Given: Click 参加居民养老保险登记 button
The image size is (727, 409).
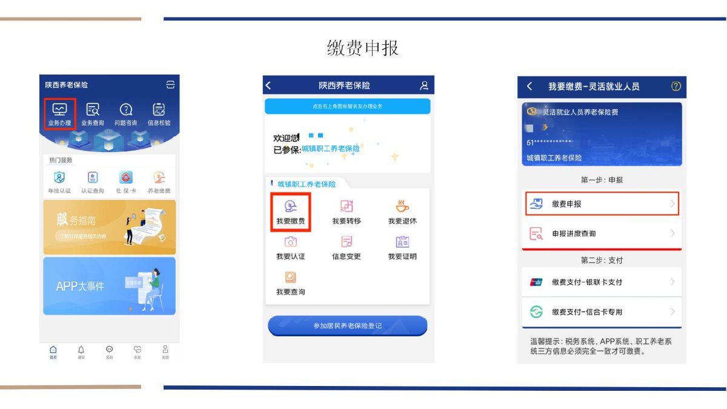Looking at the screenshot, I should click(x=348, y=326).
